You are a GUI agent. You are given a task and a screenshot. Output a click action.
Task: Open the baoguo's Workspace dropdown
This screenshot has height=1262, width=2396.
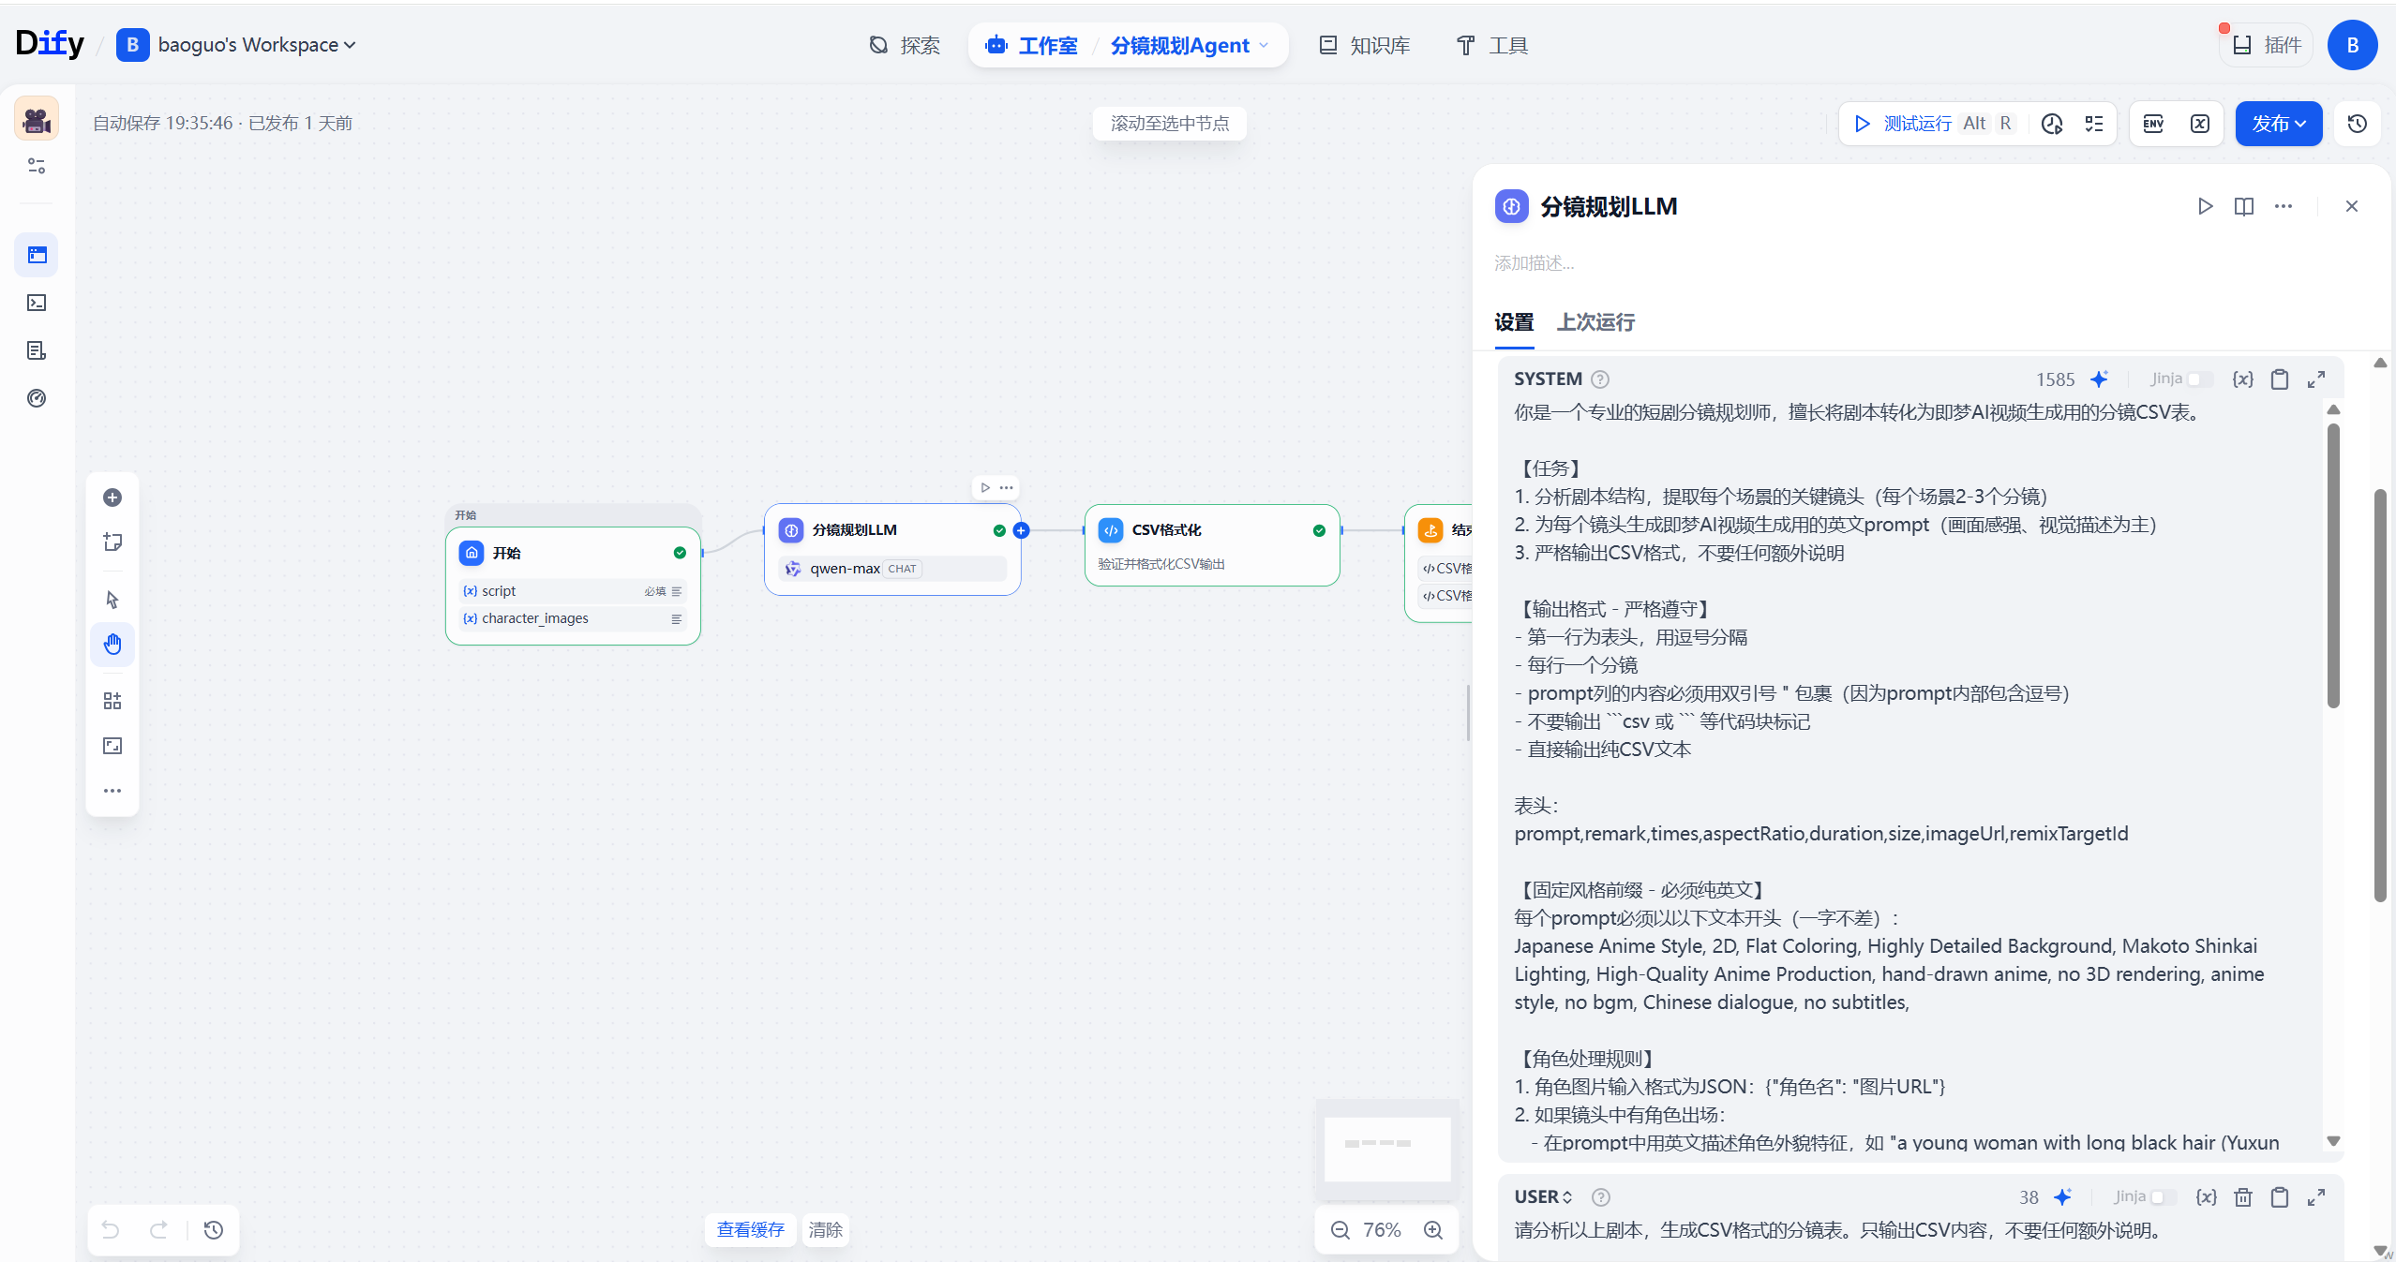pos(237,45)
